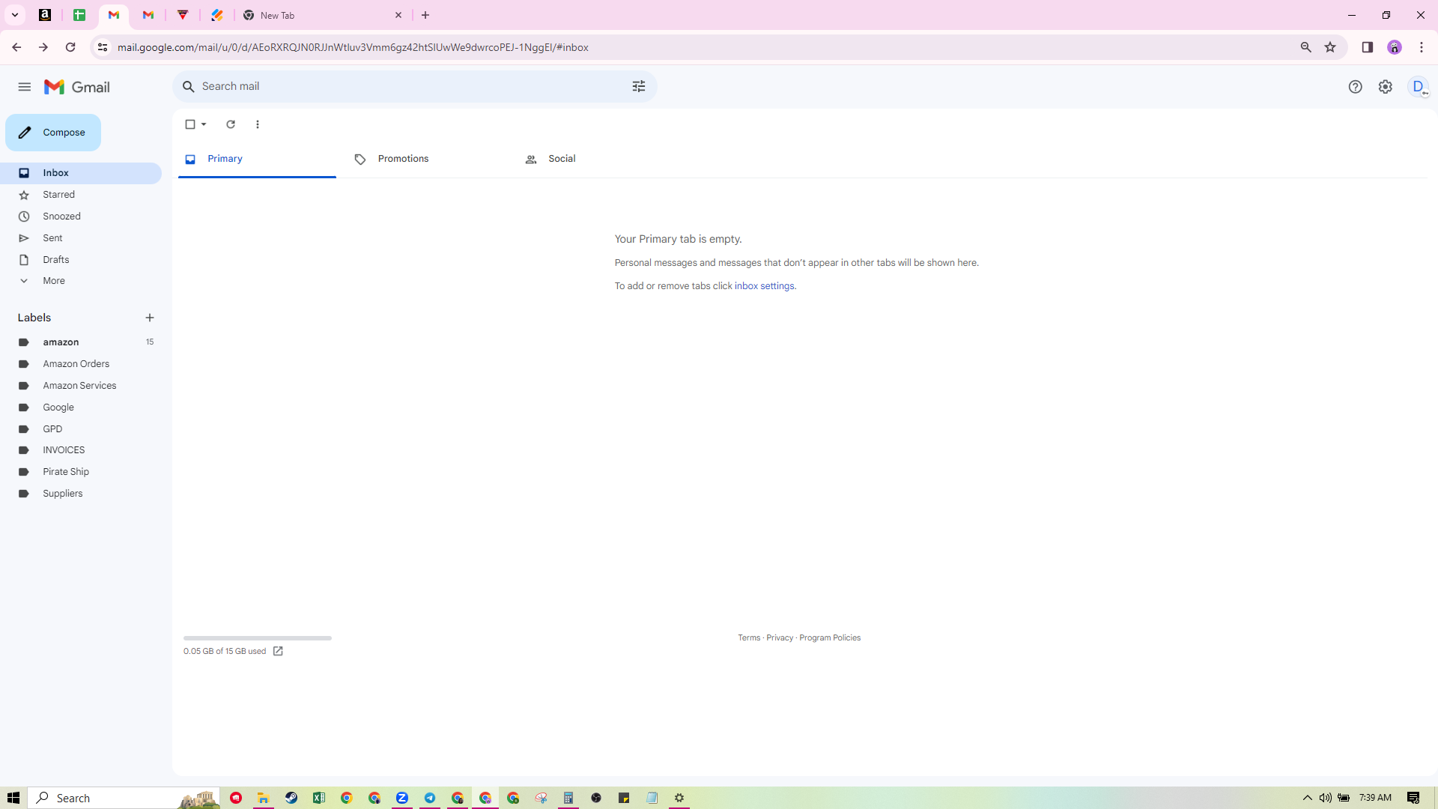1438x809 pixels.
Task: Open Chrome three-dot menu
Action: 1422,47
